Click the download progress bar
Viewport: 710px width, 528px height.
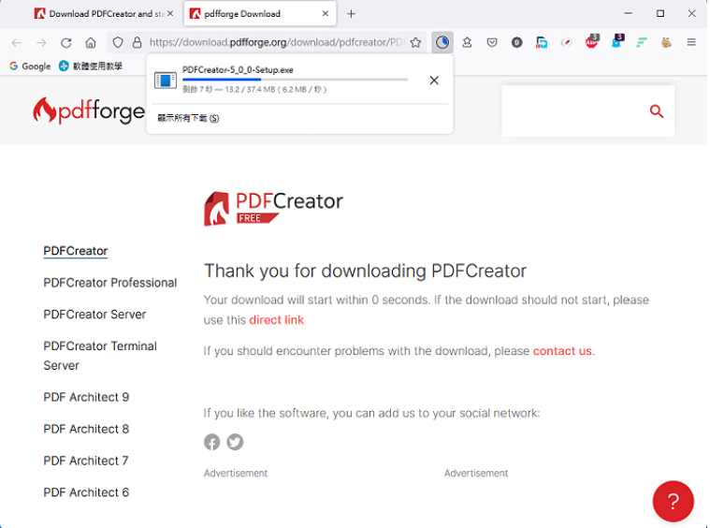[x=295, y=80]
